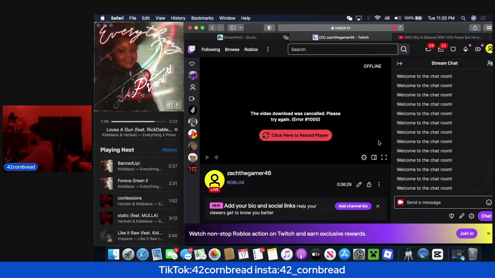This screenshot has width=495, height=278.
Task: Open Minecraft in the Dock
Action: click(x=373, y=254)
